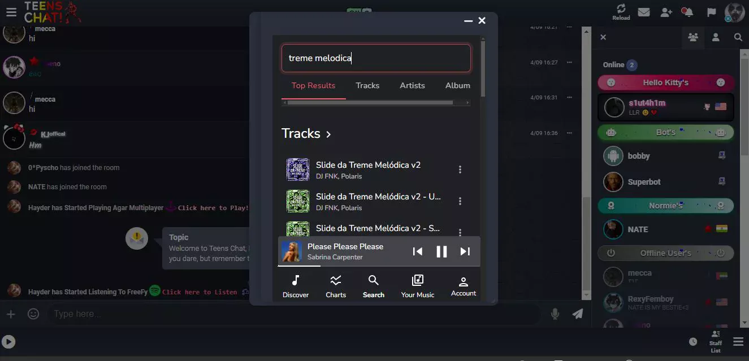Show the room users group tab

(693, 37)
